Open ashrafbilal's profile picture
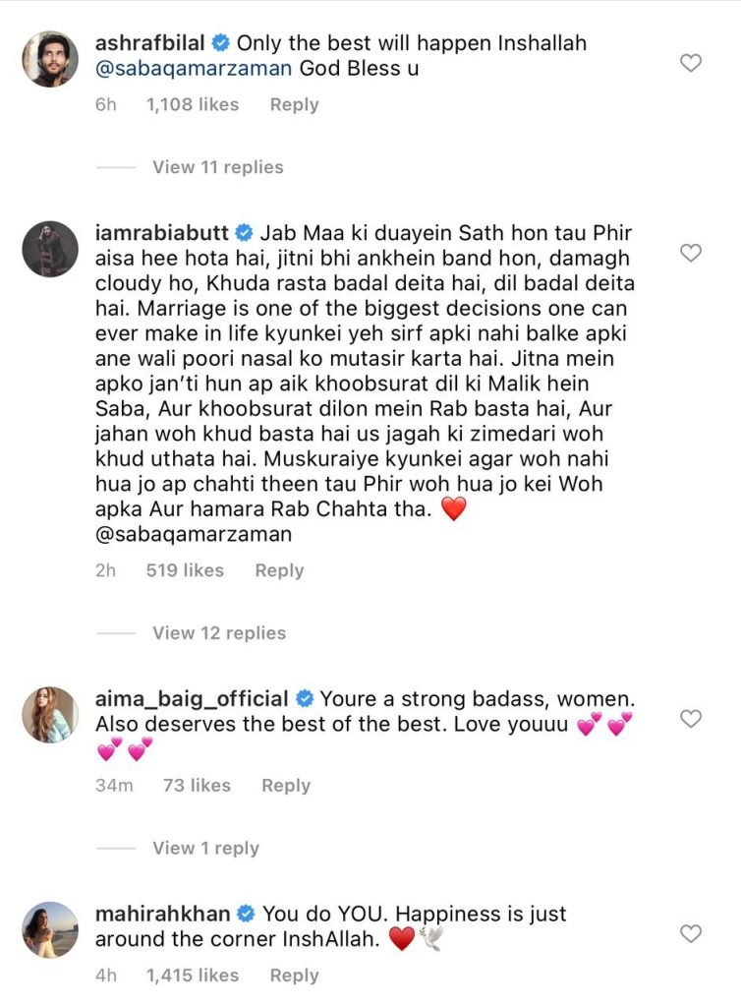741x1007 pixels. [50, 60]
